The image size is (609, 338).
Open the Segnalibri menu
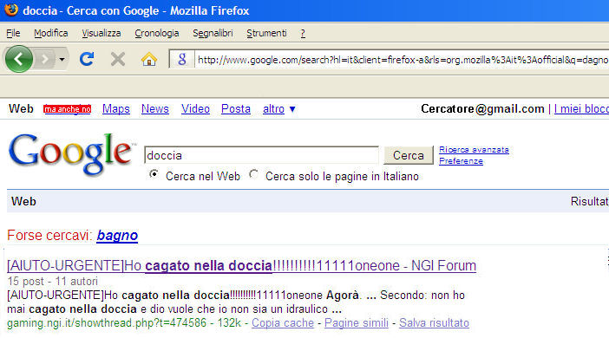[213, 34]
